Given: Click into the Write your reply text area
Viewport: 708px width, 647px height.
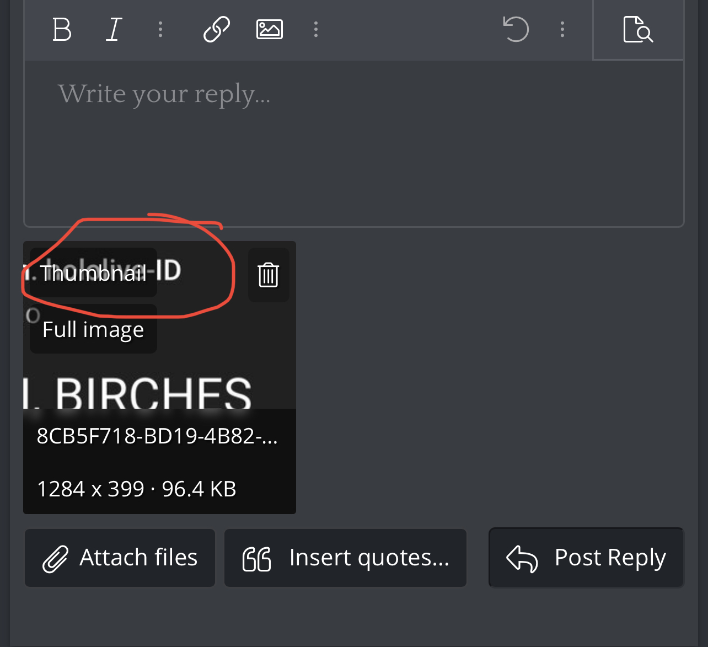Looking at the screenshot, I should coord(354,143).
